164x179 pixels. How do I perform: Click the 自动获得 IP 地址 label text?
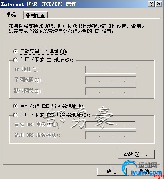point(43,51)
